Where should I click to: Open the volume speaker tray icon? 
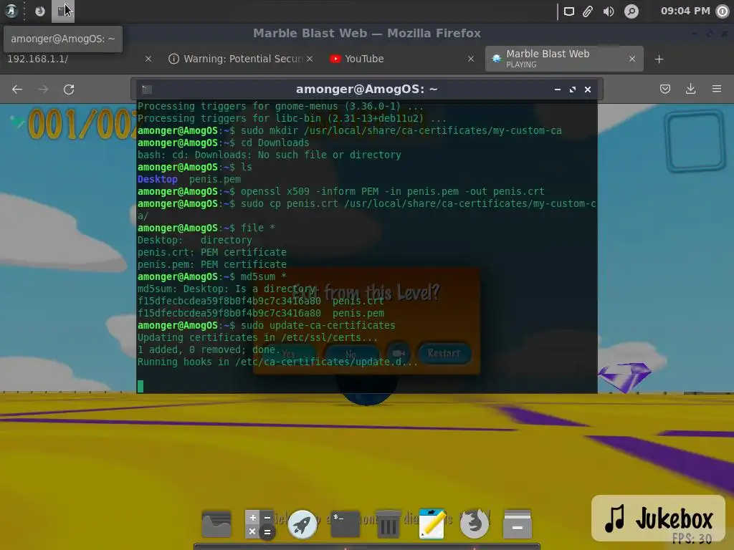pyautogui.click(x=609, y=11)
